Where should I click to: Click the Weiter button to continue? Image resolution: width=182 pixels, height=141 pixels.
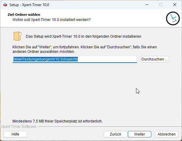139,134
